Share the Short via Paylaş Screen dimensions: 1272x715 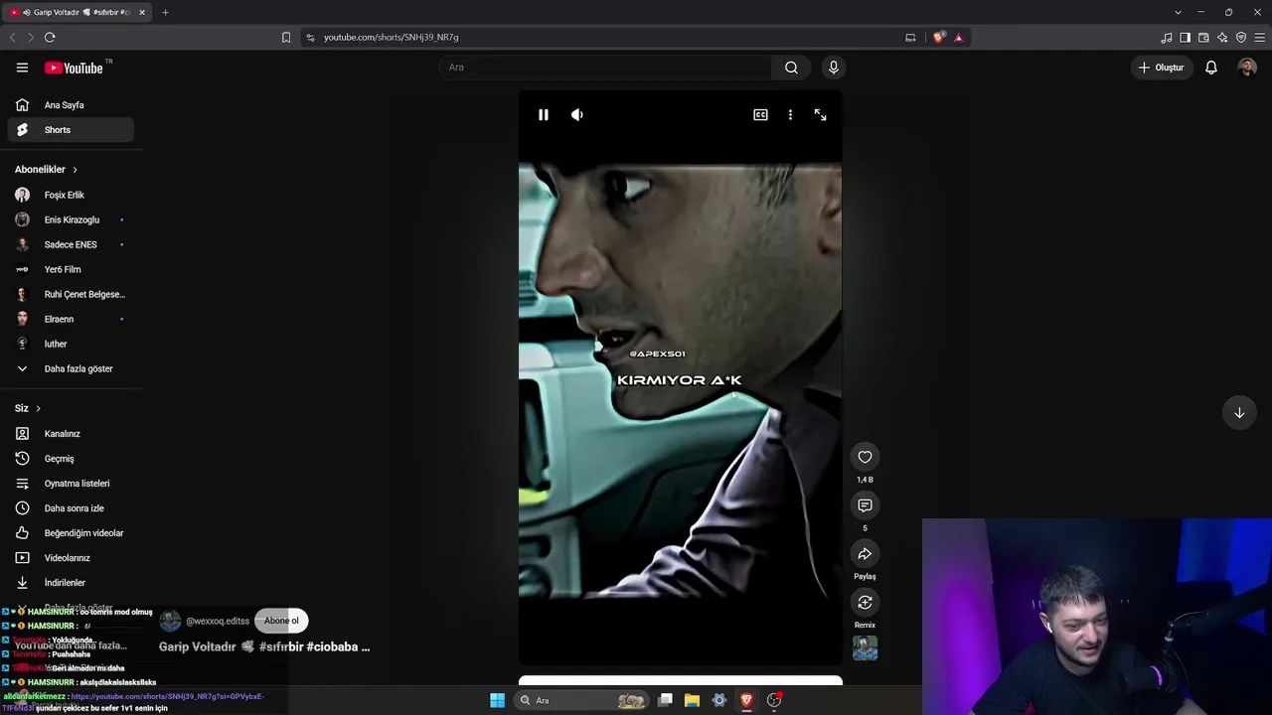point(865,554)
